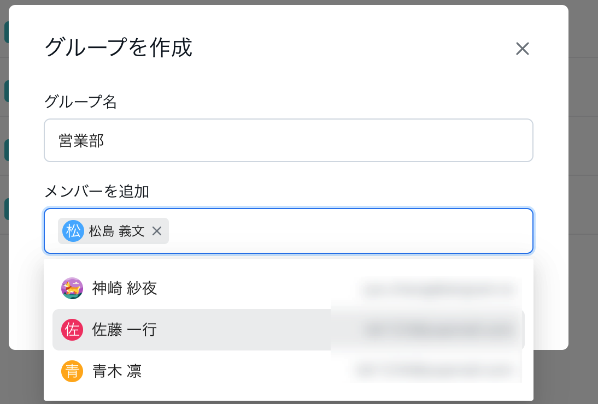Click blurred email beside 佐藤 一行
Viewport: 598px width, 404px height.
pos(438,330)
